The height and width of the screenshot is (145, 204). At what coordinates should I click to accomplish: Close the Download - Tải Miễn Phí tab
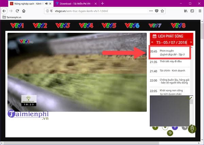coord(96,4)
